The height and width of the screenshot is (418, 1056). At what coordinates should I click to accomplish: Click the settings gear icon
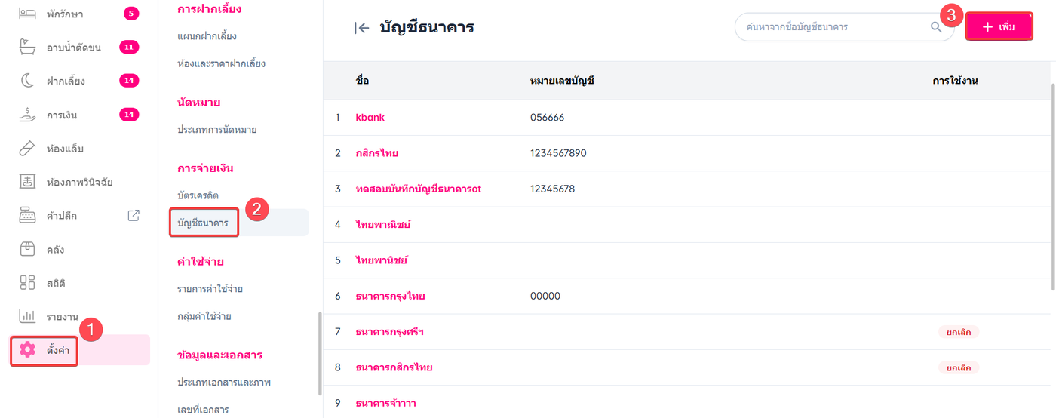coord(28,350)
